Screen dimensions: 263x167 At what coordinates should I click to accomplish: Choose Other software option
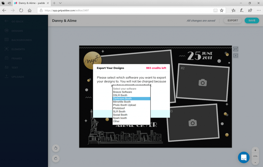(x=131, y=121)
